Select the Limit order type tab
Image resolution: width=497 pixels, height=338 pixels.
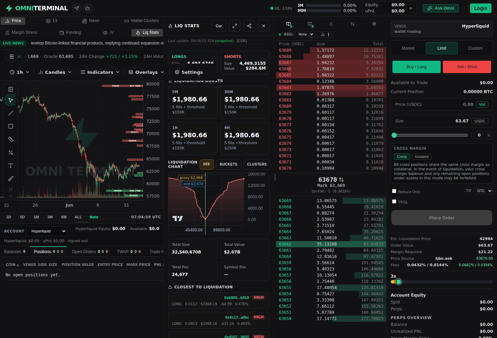(442, 48)
